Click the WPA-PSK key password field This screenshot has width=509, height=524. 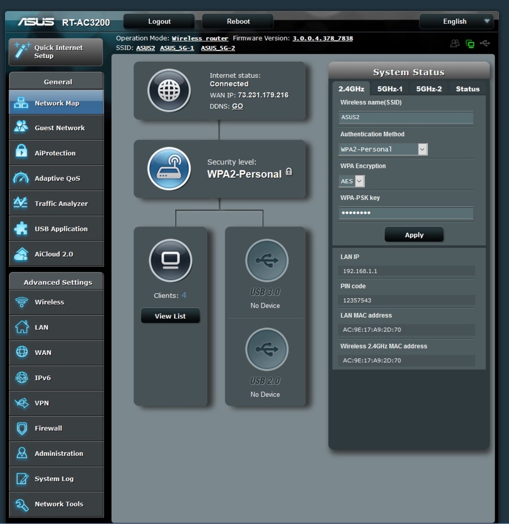pos(406,213)
